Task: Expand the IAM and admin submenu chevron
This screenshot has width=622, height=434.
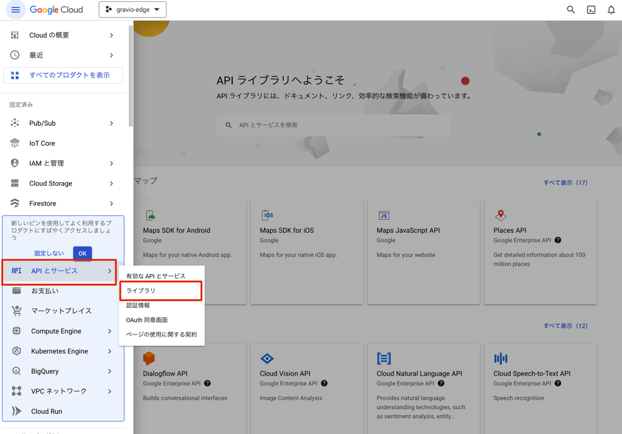Action: (x=112, y=163)
